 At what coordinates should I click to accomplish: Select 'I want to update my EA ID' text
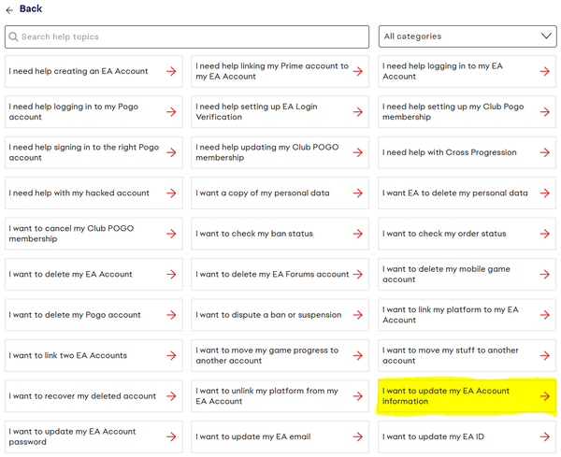point(433,436)
